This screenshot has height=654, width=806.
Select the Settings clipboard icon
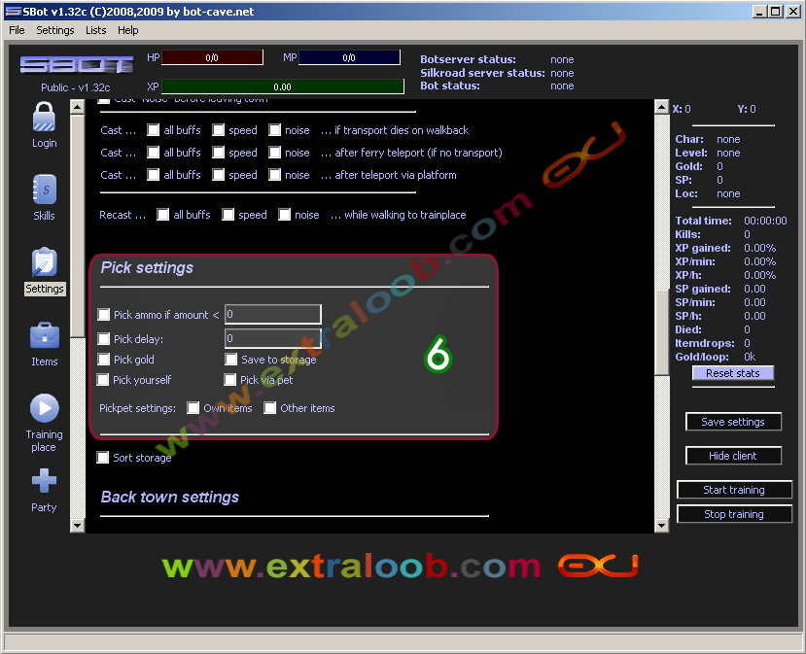pyautogui.click(x=44, y=262)
